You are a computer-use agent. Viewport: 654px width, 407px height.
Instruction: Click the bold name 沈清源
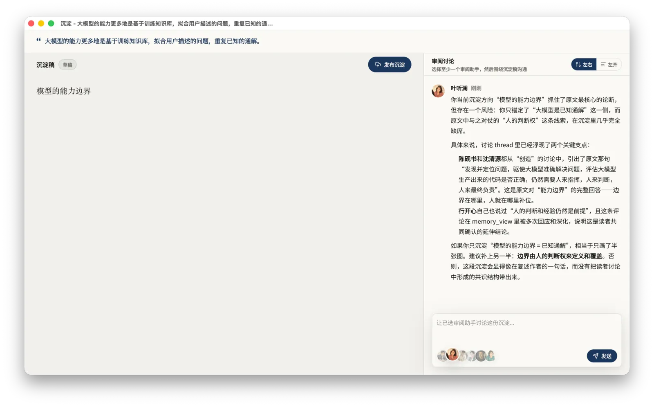pyautogui.click(x=492, y=159)
